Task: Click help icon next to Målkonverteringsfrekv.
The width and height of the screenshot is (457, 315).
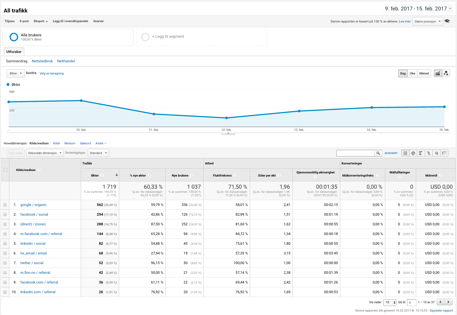Action: coord(378,175)
